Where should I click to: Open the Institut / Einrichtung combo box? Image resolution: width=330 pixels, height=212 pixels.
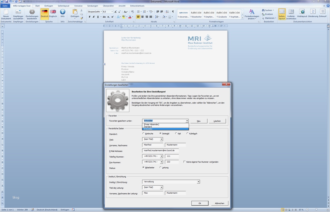click(x=198, y=182)
